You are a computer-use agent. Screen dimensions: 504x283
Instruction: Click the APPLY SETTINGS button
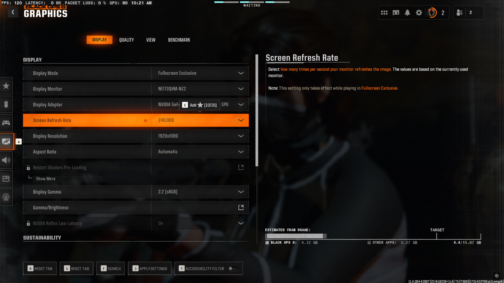(151, 269)
